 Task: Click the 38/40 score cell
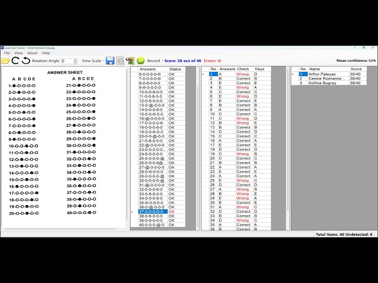[358, 83]
